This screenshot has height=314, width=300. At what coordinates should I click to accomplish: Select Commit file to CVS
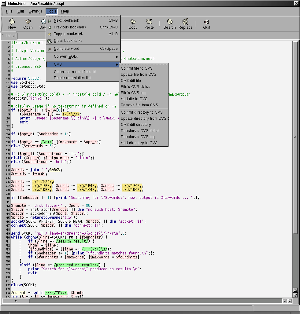click(136, 68)
